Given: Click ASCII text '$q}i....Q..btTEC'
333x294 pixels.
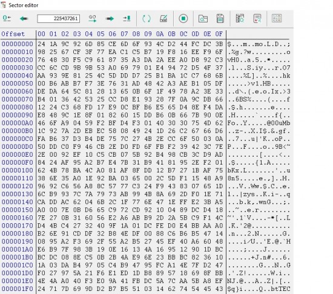Looking at the screenshot, I should pyautogui.click(x=259, y=289).
